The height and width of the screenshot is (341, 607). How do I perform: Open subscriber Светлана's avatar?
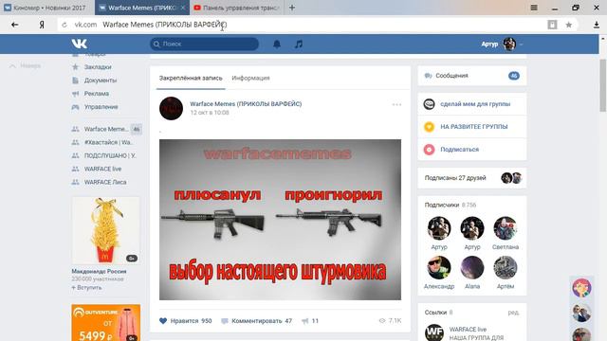pyautogui.click(x=506, y=228)
